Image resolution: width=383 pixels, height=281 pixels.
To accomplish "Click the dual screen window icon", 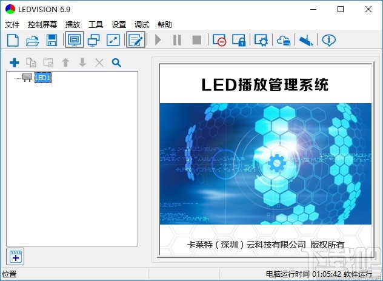I will pos(94,40).
